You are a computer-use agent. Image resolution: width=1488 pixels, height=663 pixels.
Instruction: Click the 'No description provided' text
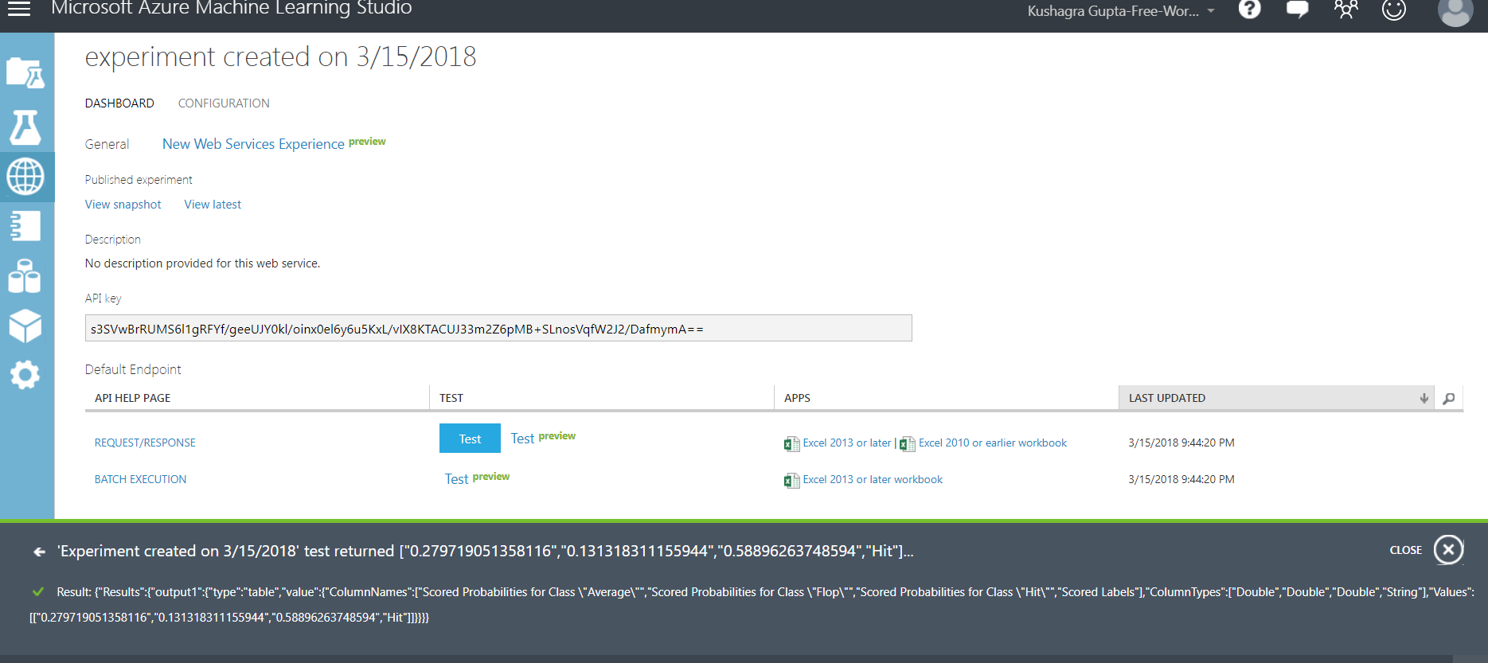[202, 263]
